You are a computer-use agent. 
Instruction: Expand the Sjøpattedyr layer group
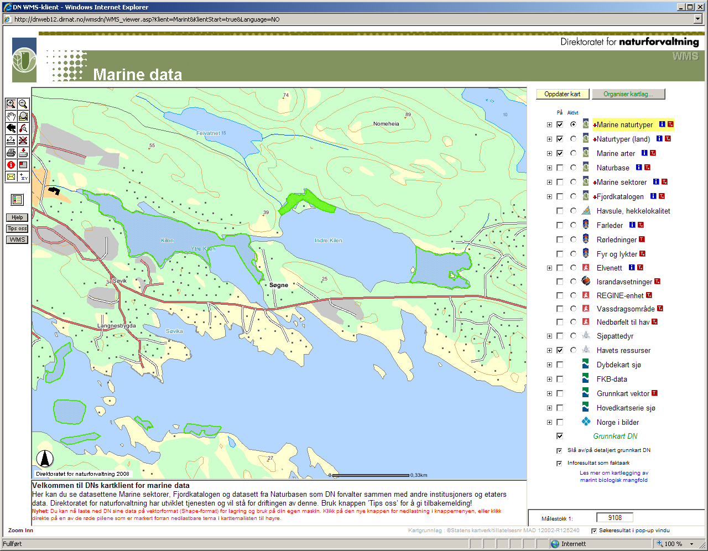click(x=549, y=336)
